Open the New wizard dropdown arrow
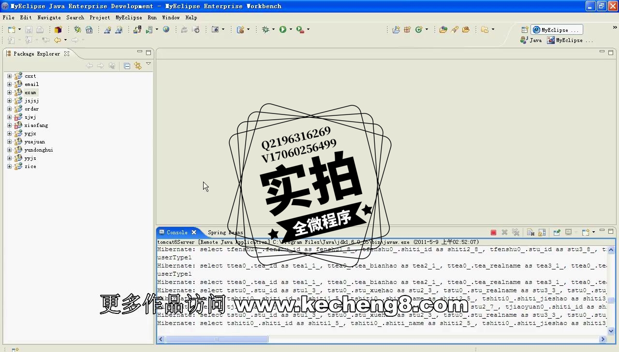 pos(19,29)
